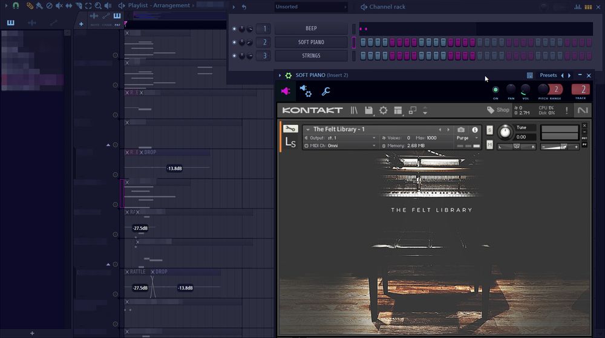
Task: Open the green gear plugin options icon
Action: click(x=288, y=75)
